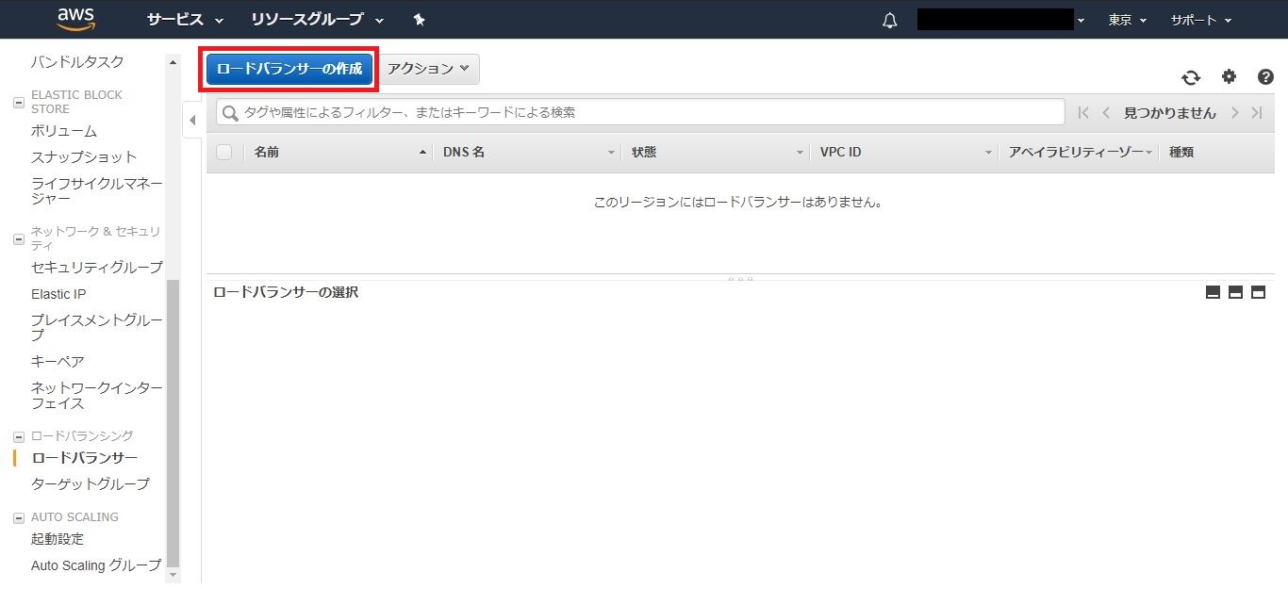Screen dimensions: 1288x589
Task: Refresh the load balancer list
Action: [1191, 77]
